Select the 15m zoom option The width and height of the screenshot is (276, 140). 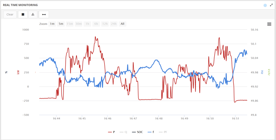click(x=70, y=24)
